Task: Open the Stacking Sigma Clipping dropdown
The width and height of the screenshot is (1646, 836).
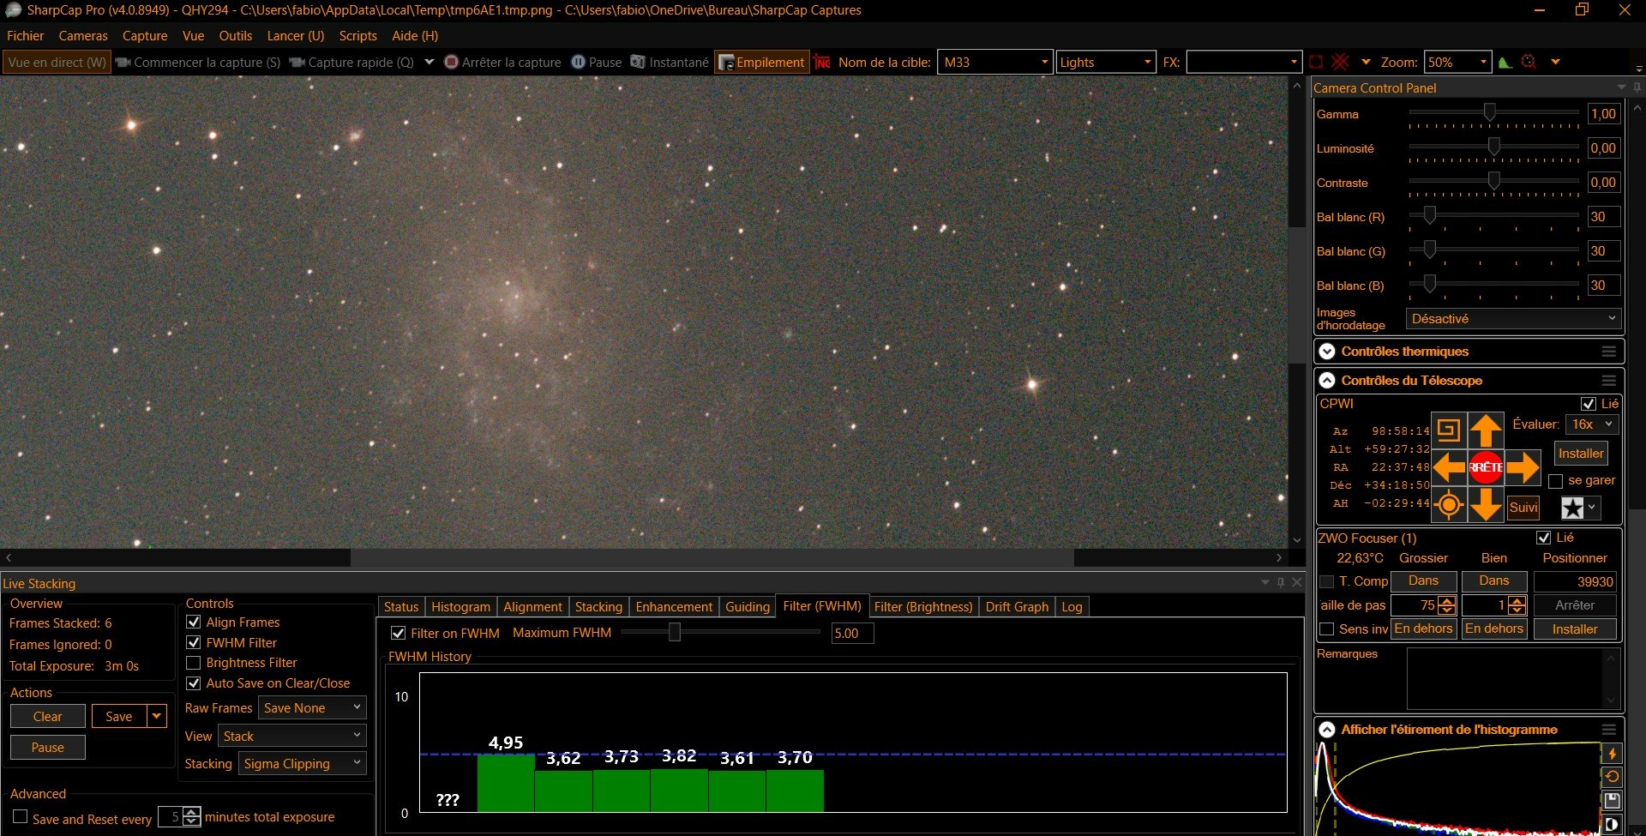Action: click(302, 764)
